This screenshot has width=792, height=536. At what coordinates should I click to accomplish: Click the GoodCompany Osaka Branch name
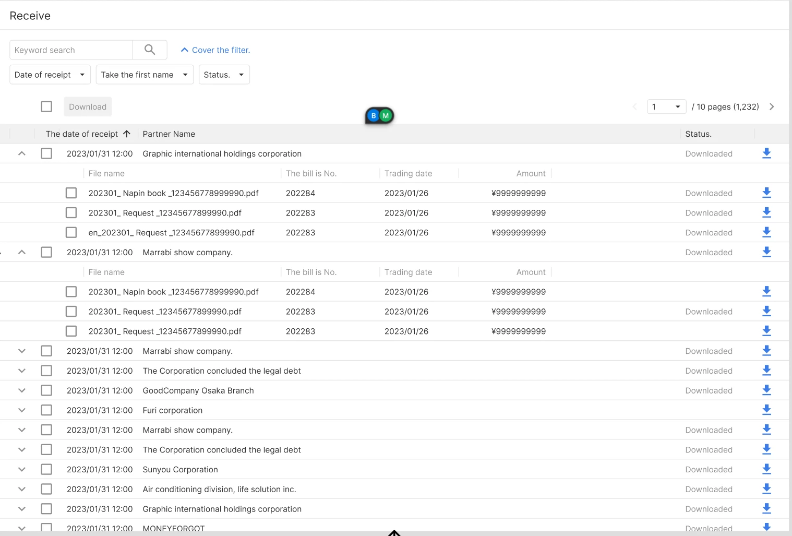198,390
